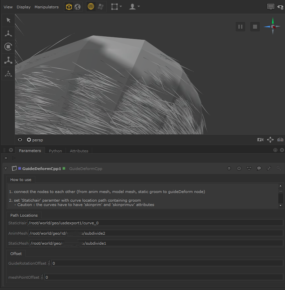Viewport: 285px width, 290px height.
Task: Activate the rotate manipulator tool
Action: [8, 47]
